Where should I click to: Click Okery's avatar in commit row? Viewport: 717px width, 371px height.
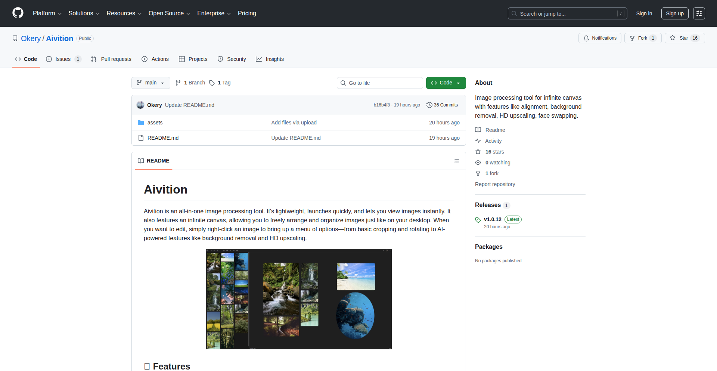coord(140,105)
